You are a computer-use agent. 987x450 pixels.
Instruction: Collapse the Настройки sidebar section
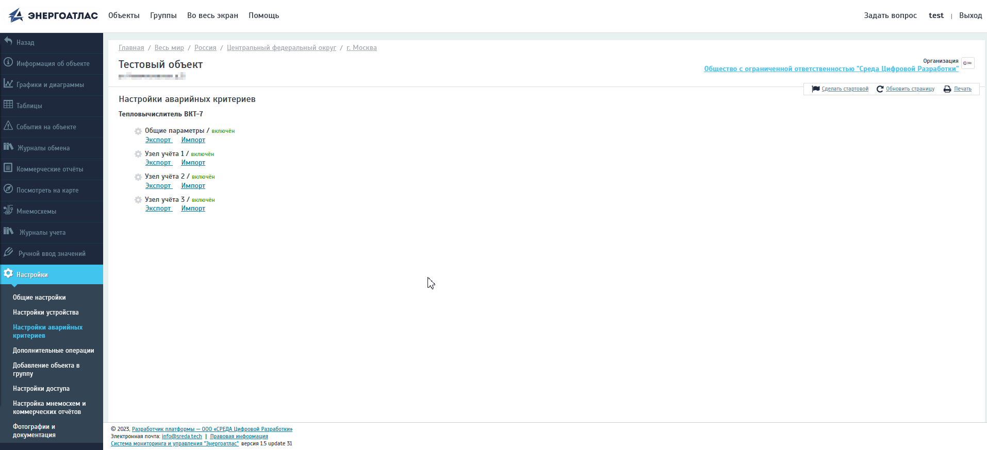[32, 274]
